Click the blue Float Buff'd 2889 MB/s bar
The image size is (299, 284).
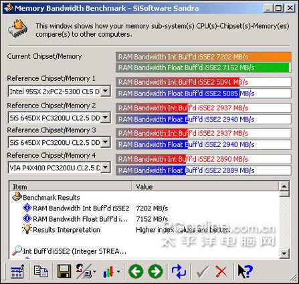tap(203, 170)
